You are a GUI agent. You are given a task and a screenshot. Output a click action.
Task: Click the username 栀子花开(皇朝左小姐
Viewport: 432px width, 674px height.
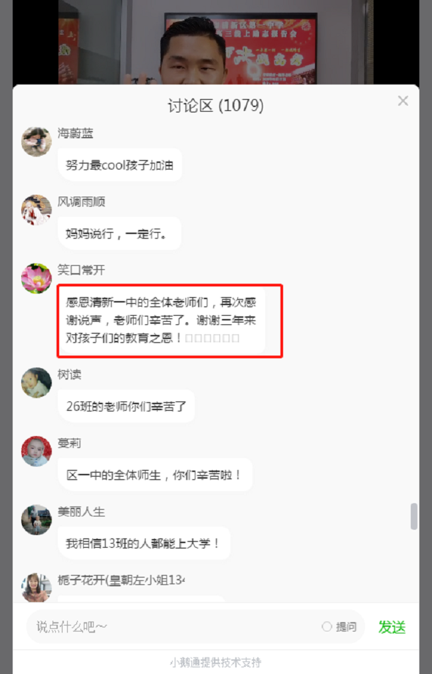click(x=121, y=580)
